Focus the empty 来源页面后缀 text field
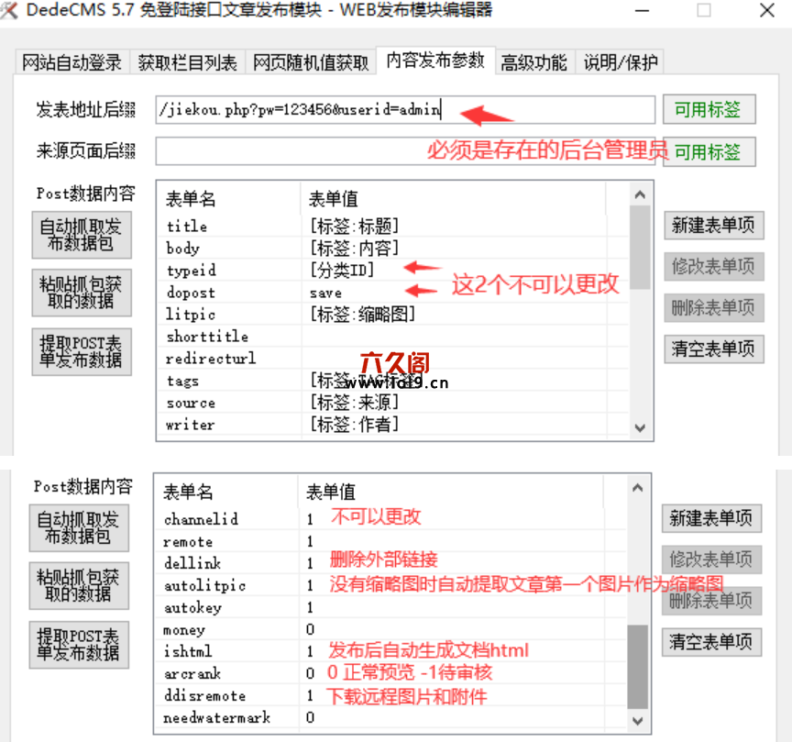This screenshot has height=742, width=792. (x=403, y=150)
